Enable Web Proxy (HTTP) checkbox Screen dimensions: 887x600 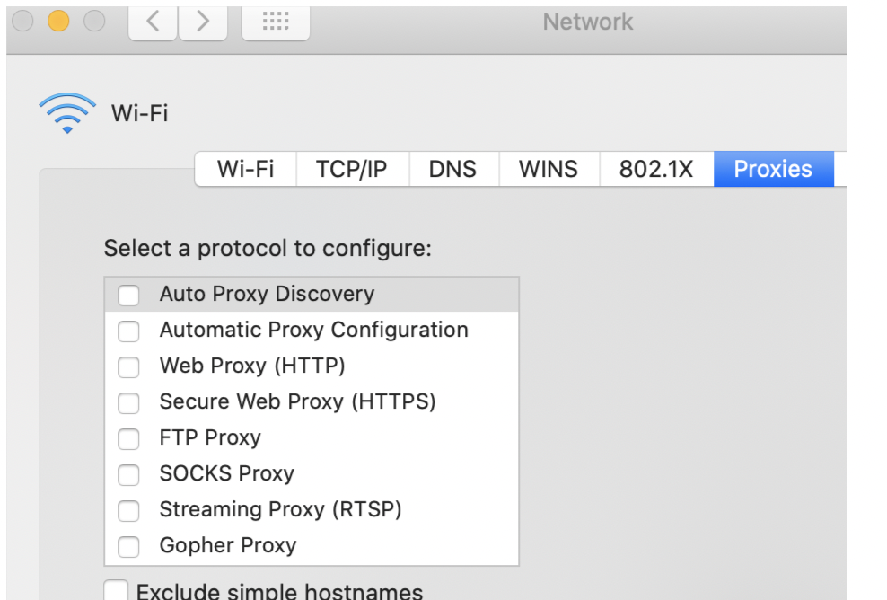coord(129,366)
